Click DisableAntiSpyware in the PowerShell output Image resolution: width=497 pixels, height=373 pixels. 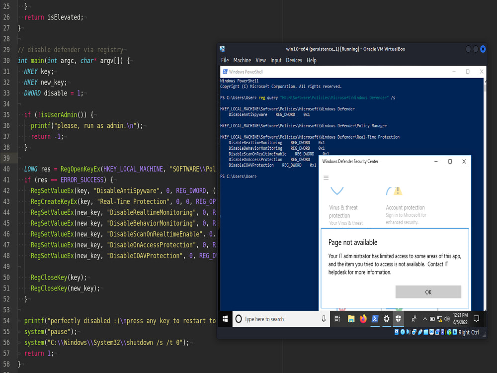click(x=248, y=114)
